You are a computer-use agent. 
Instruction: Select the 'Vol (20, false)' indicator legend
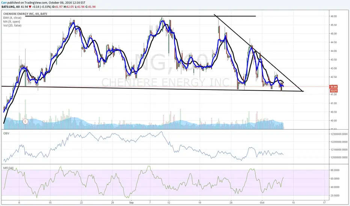(x=12, y=25)
